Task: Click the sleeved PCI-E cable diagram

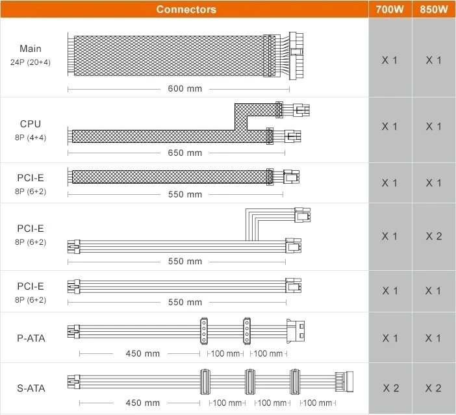Action: point(184,177)
